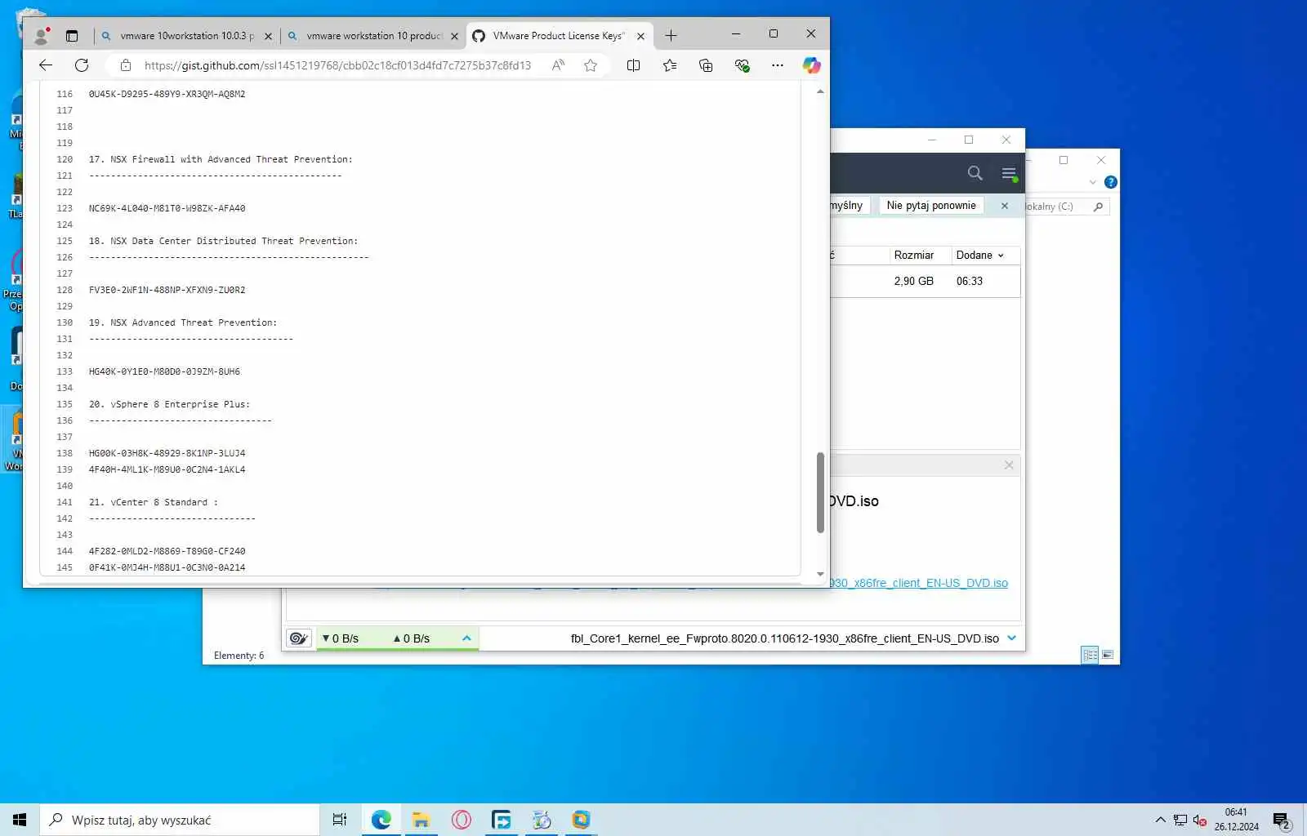Screen dimensions: 1307x836
Task: Open network status tray icon
Action: click(x=1180, y=820)
